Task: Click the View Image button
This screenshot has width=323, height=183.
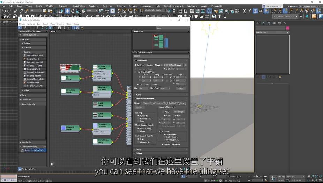Action: (x=179, y=112)
